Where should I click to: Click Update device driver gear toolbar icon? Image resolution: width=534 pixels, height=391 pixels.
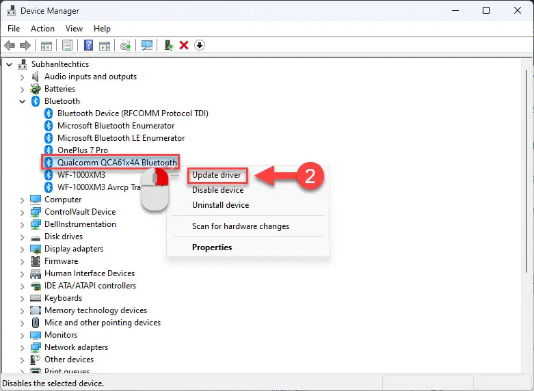(126, 45)
